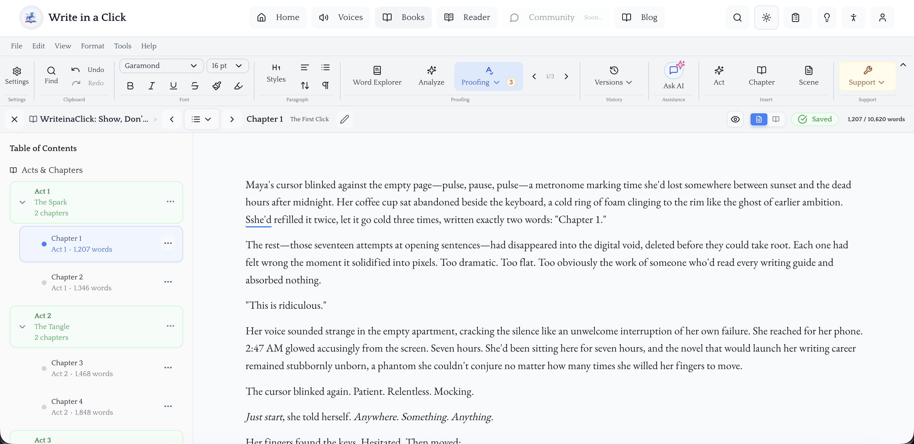Screen dimensions: 914x444
Task: Navigate to the Reader tab
Action: tap(467, 17)
